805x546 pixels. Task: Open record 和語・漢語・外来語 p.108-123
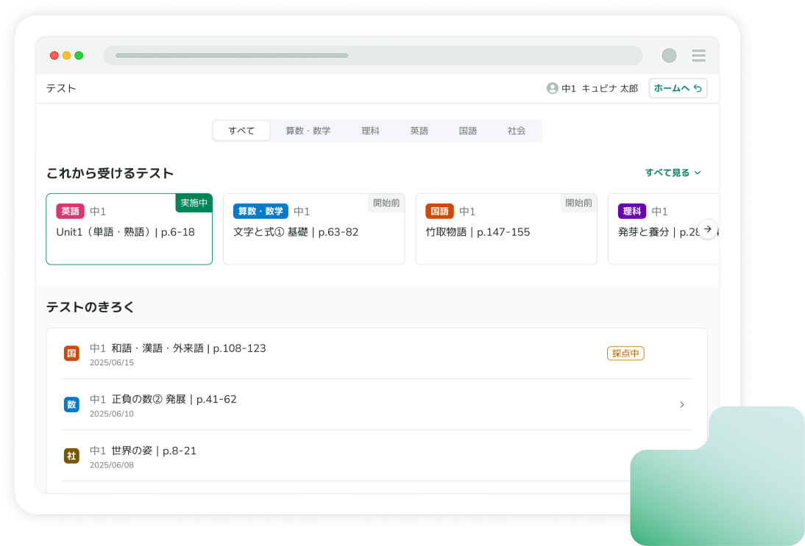point(377,353)
